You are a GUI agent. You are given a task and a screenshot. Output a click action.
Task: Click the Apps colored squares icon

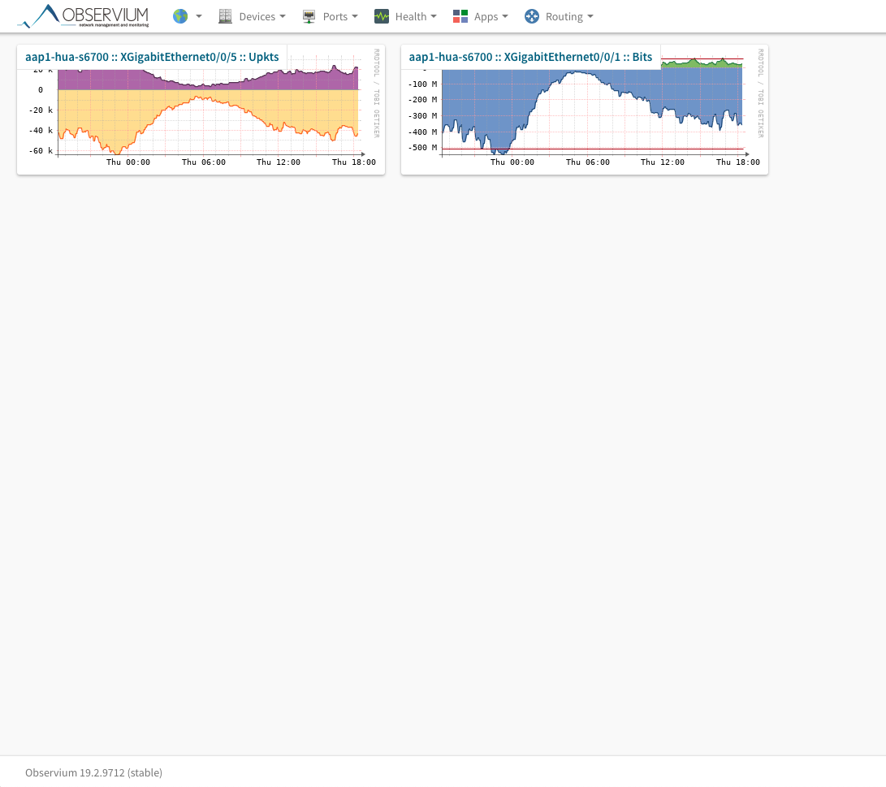[460, 16]
